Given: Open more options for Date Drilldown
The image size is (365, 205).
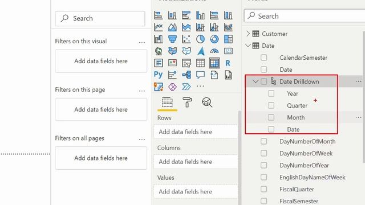Looking at the screenshot, I should tap(359, 81).
